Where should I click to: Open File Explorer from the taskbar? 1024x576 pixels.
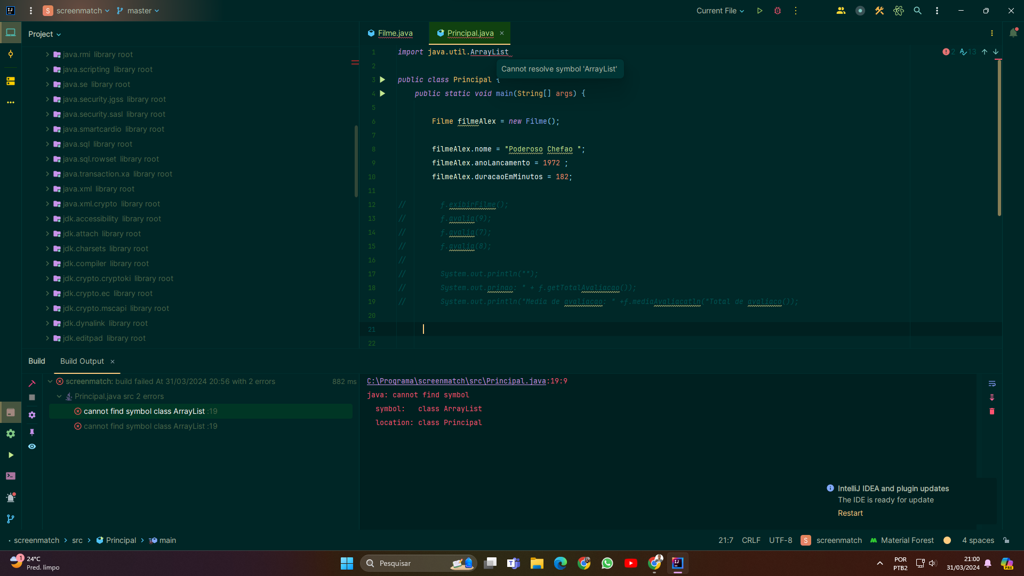pos(537,563)
